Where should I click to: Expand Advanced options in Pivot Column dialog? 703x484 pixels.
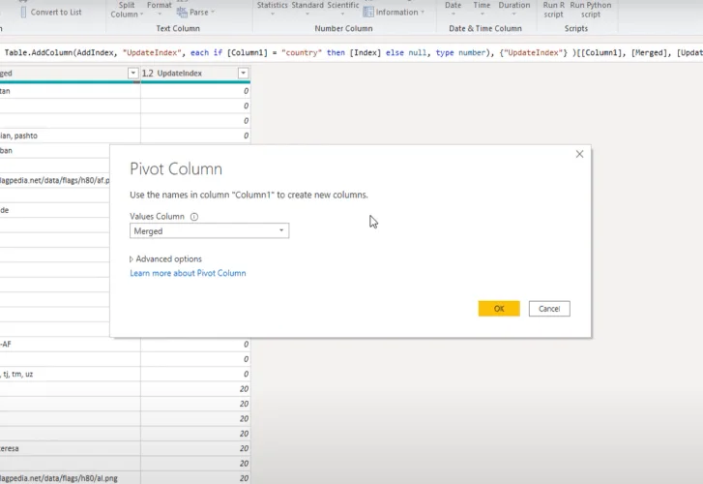[165, 259]
